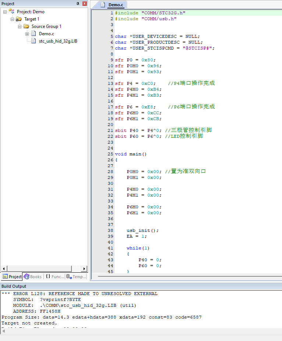Click the Templates tab icon

tap(69, 277)
